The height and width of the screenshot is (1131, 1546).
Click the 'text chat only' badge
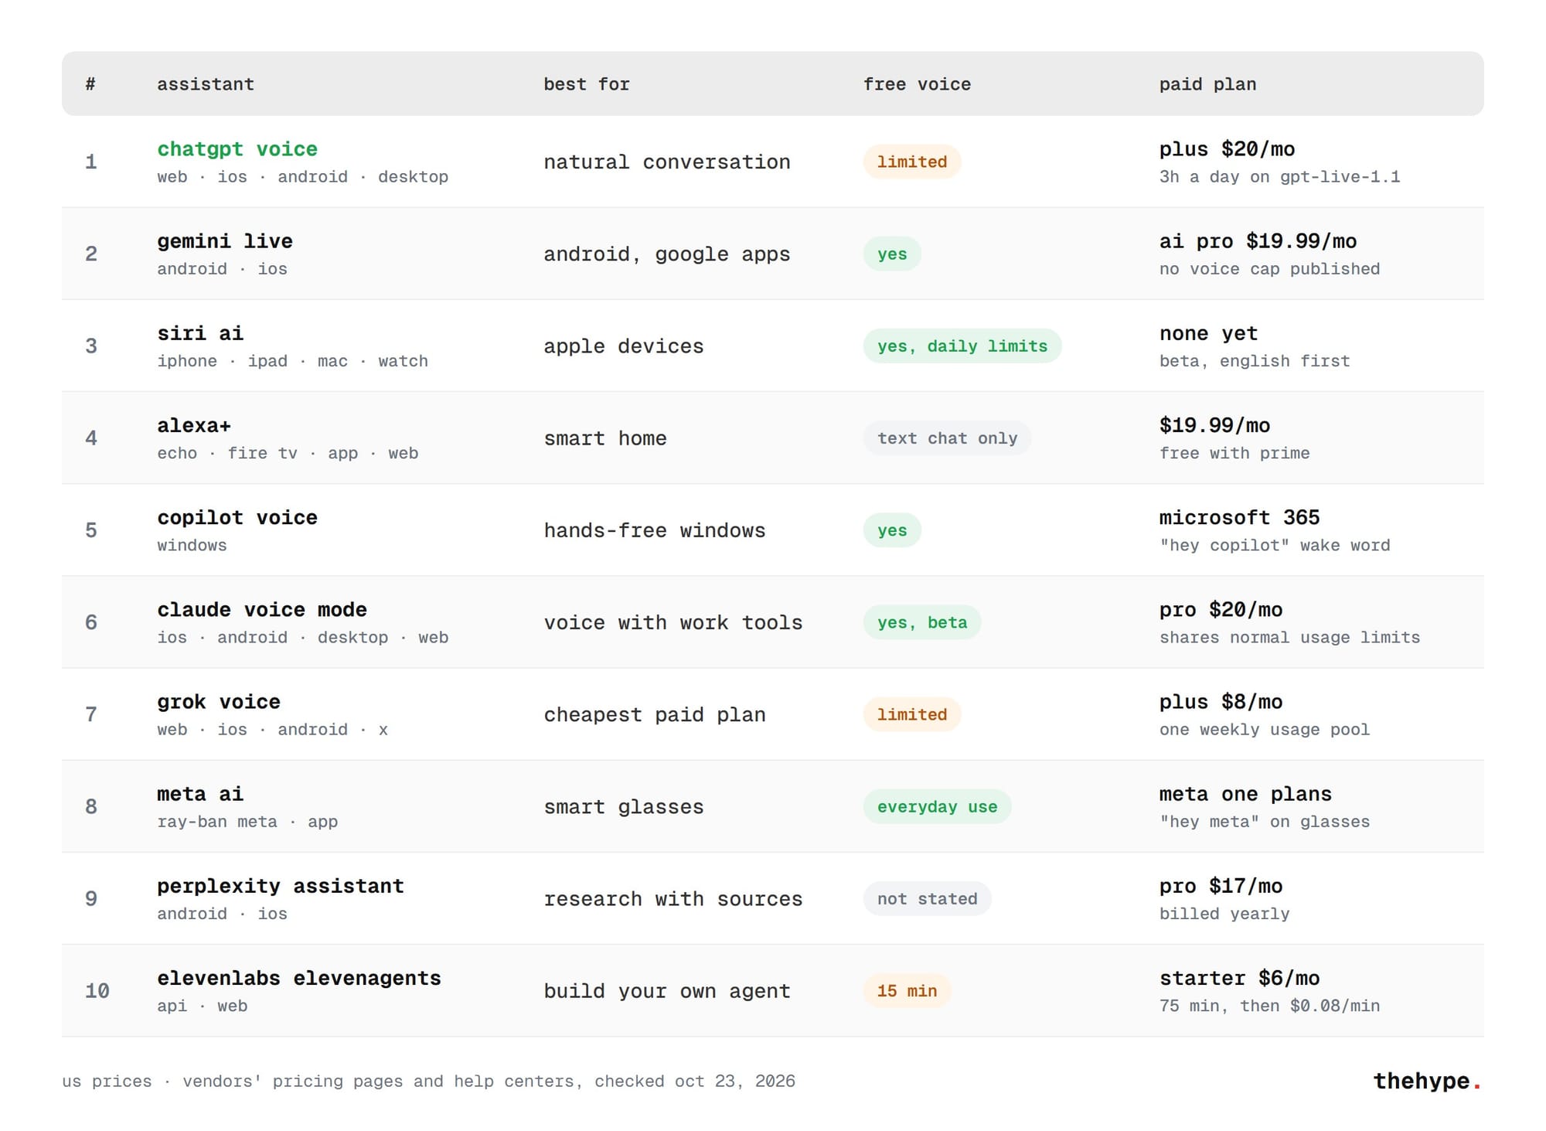[947, 438]
